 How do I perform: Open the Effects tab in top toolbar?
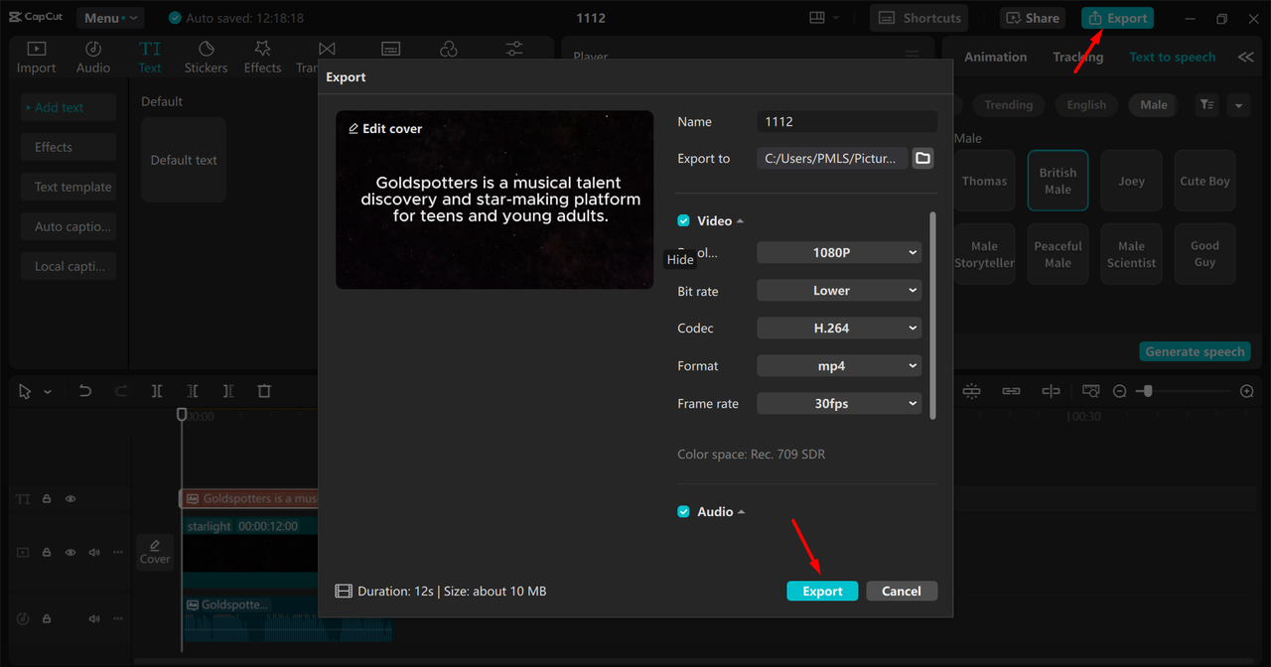(262, 58)
